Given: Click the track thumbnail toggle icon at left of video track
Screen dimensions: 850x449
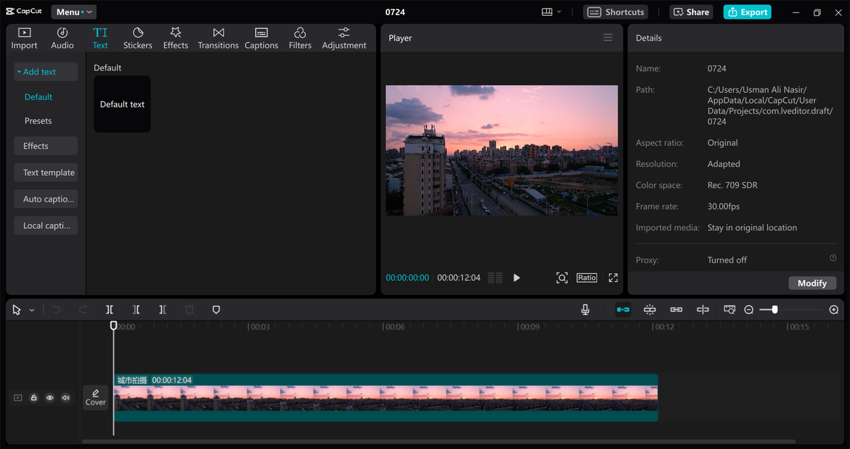Looking at the screenshot, I should (x=18, y=398).
